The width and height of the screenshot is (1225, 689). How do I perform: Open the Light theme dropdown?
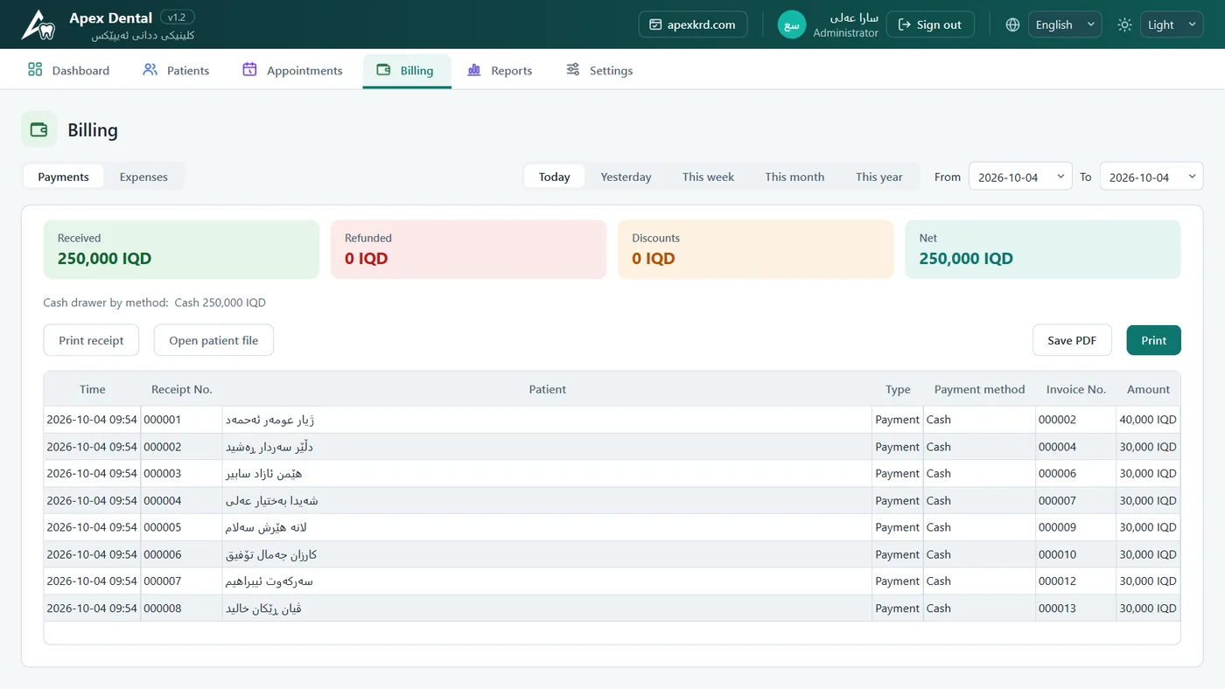pyautogui.click(x=1172, y=24)
